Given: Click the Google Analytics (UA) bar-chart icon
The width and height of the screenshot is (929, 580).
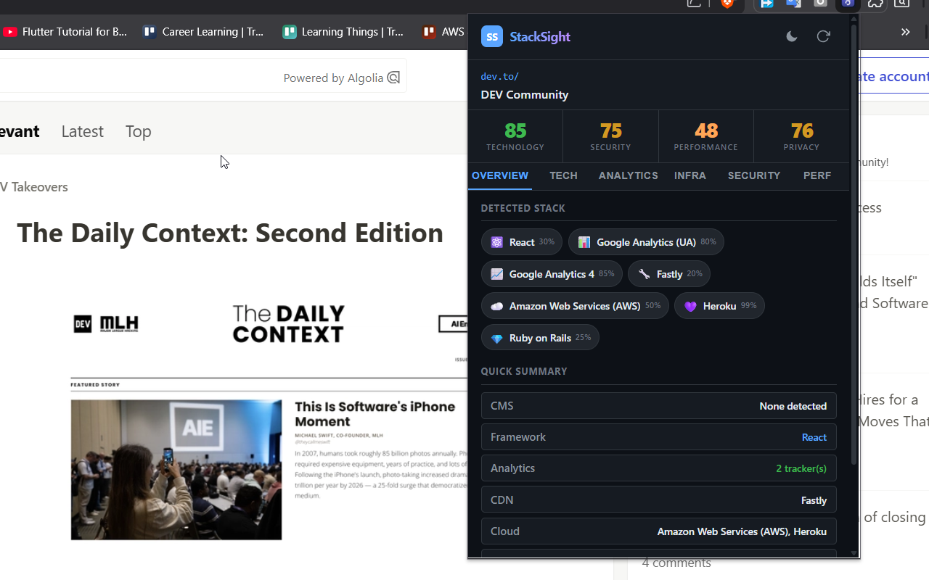Looking at the screenshot, I should [x=584, y=242].
